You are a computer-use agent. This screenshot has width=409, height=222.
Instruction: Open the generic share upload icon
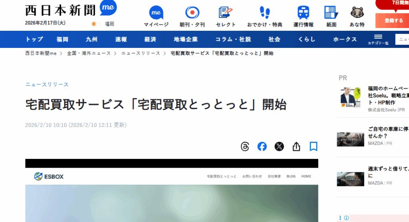(296, 147)
